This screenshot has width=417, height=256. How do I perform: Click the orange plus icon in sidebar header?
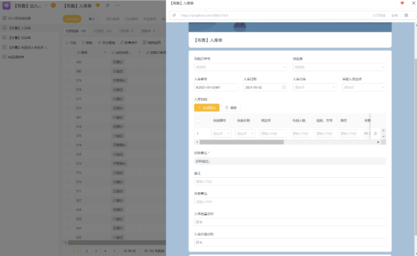[53, 5]
